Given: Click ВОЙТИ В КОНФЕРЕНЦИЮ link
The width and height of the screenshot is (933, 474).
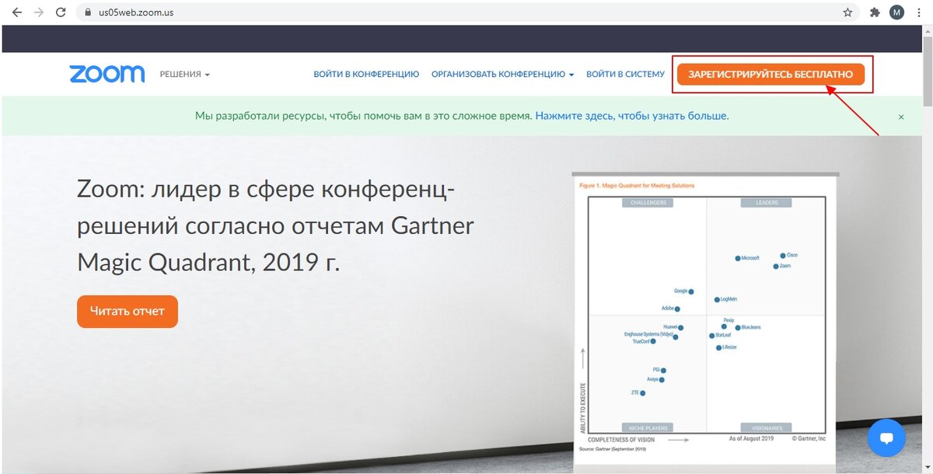Looking at the screenshot, I should click(366, 75).
